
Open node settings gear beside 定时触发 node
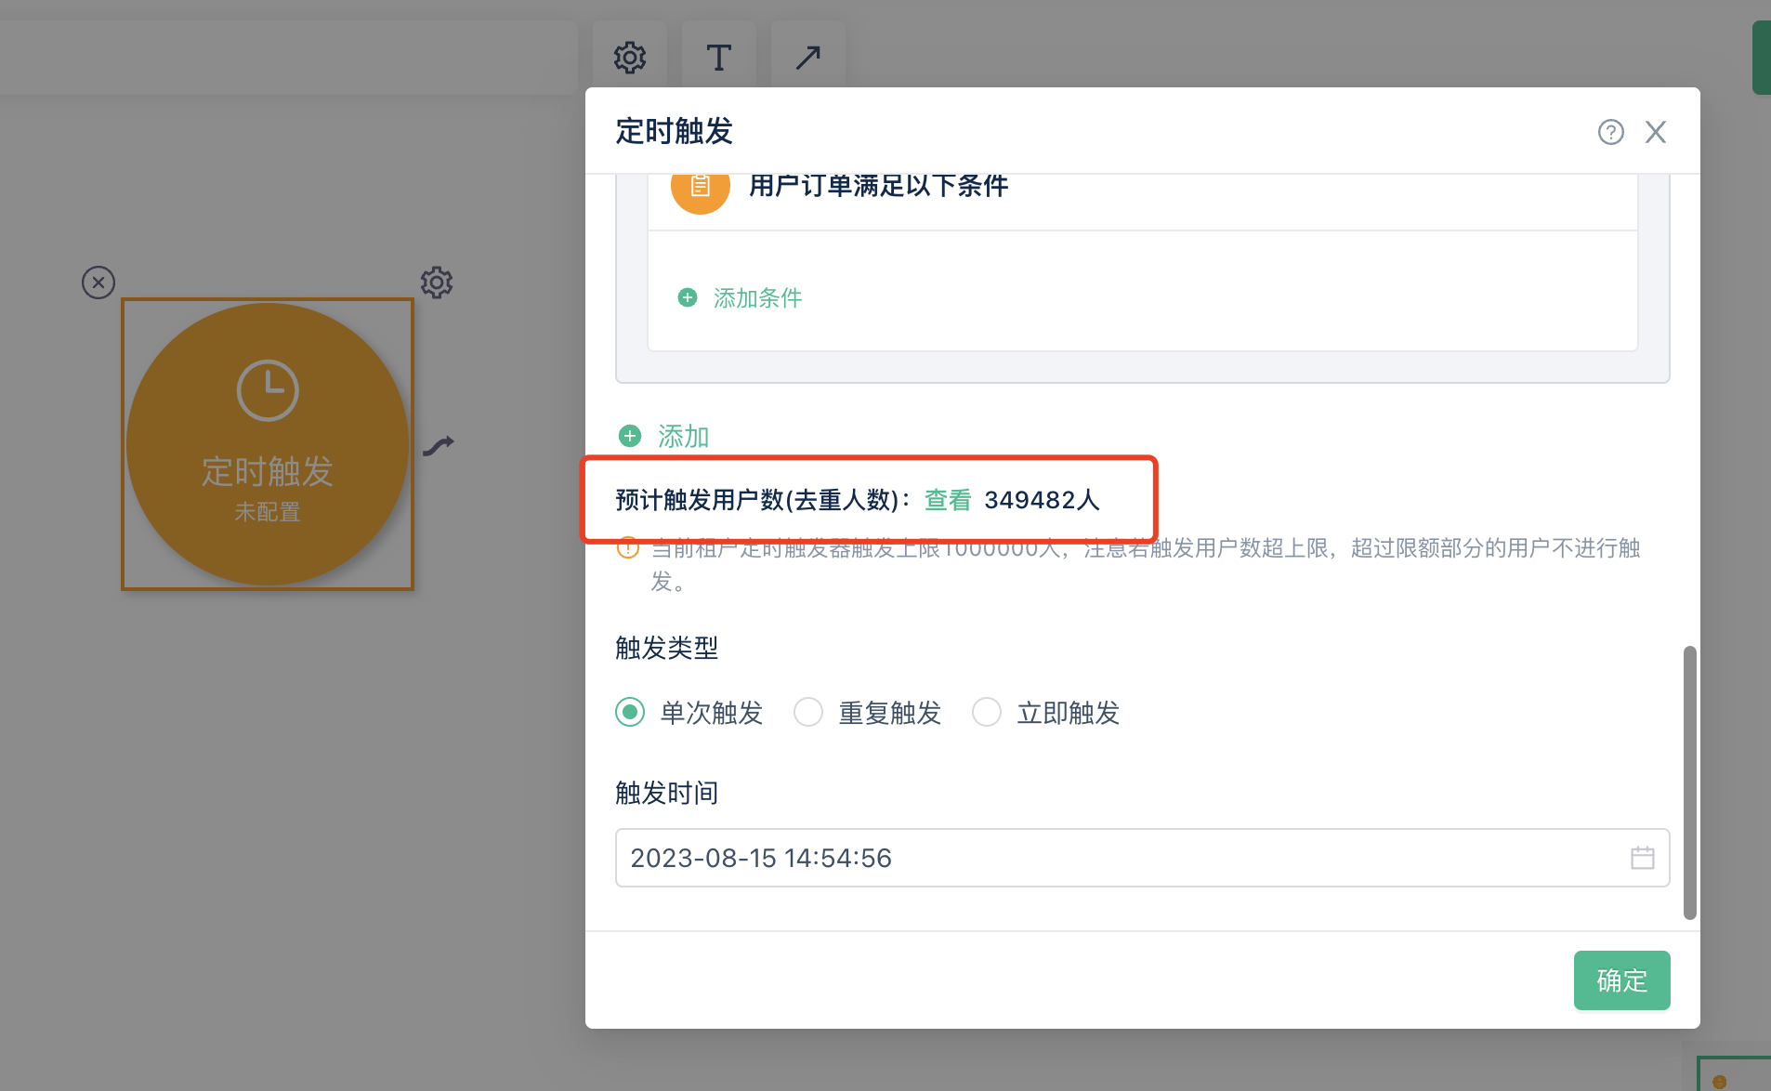tap(437, 283)
